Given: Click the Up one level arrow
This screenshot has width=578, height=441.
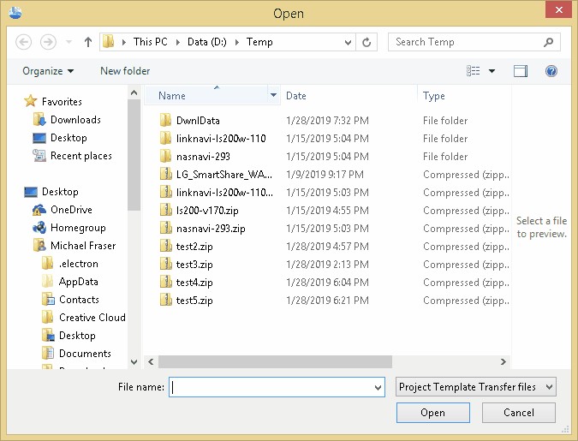Looking at the screenshot, I should click(88, 42).
